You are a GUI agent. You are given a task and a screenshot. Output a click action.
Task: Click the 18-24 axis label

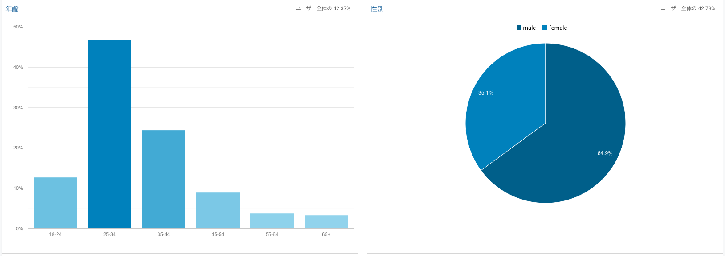click(55, 234)
